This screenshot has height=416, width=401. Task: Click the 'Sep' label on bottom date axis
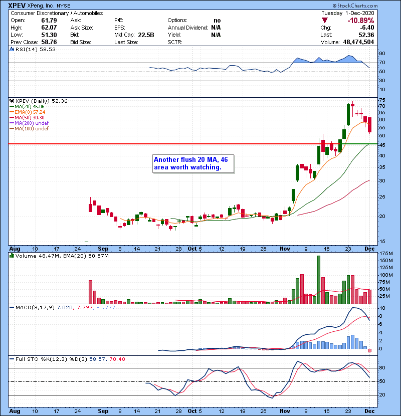coord(103,411)
